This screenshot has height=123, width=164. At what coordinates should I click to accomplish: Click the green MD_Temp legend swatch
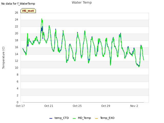(x=74, y=118)
